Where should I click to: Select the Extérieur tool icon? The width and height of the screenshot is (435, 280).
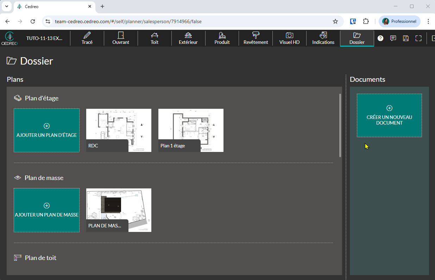tap(188, 35)
